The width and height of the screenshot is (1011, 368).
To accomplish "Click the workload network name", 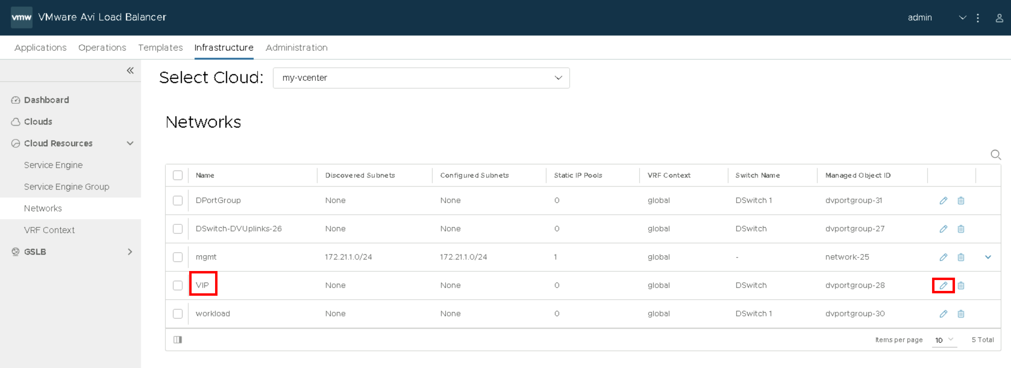I will tap(213, 313).
